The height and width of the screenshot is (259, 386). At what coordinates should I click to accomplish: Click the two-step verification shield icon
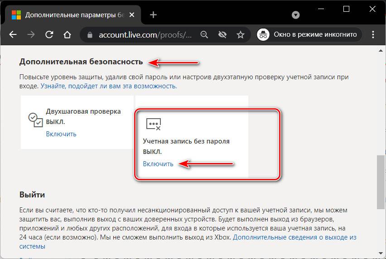(x=34, y=119)
